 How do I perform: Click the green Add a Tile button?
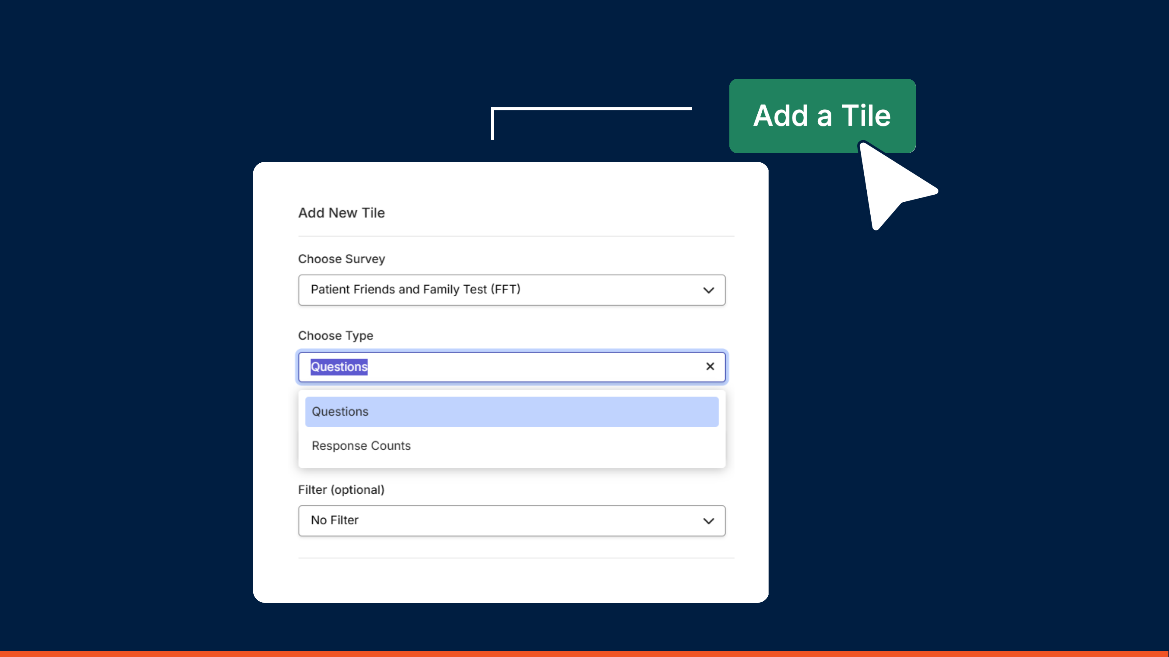coord(822,116)
